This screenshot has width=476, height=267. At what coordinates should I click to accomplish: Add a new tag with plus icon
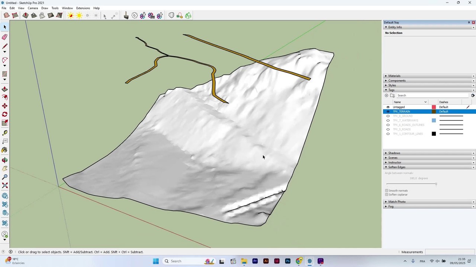pos(386,95)
